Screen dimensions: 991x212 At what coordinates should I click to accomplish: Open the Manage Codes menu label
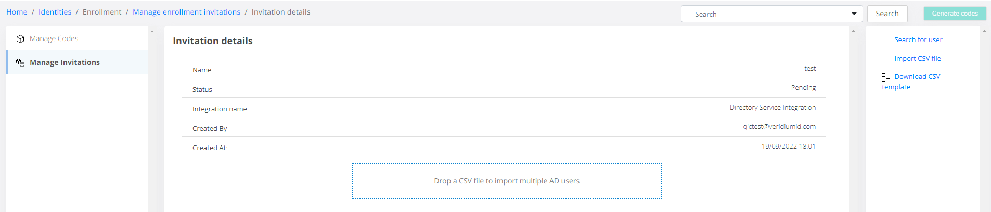pyautogui.click(x=54, y=39)
